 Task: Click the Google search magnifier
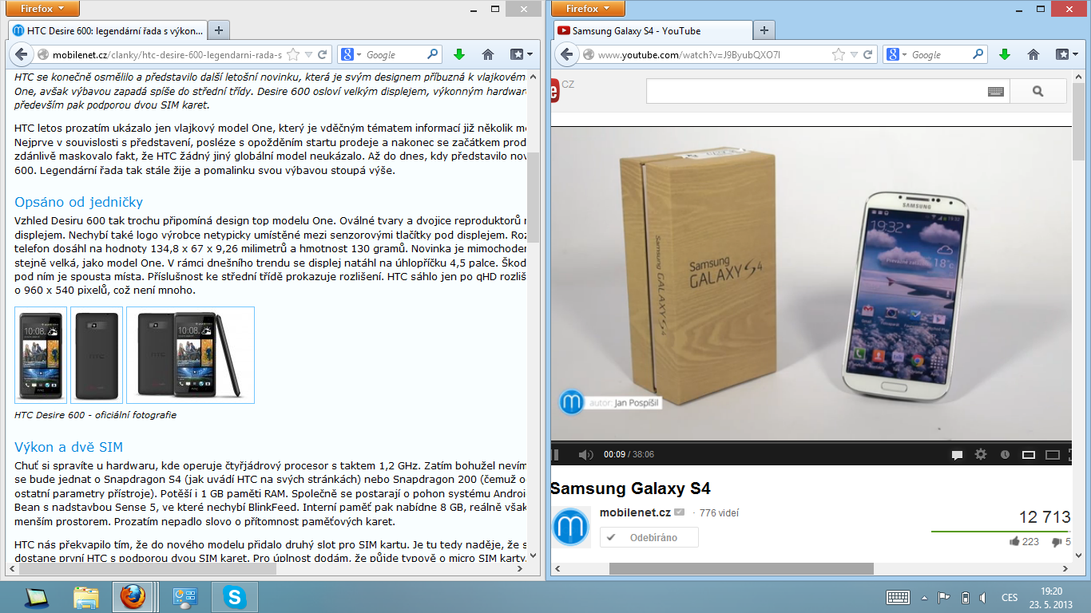pos(978,54)
